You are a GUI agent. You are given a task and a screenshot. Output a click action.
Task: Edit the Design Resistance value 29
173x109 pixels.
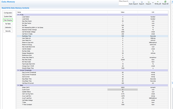click(x=122, y=53)
